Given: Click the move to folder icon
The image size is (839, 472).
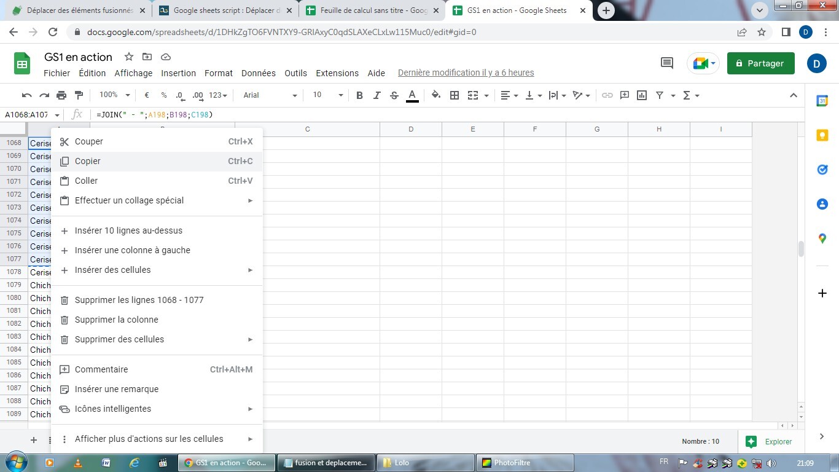Looking at the screenshot, I should [147, 57].
